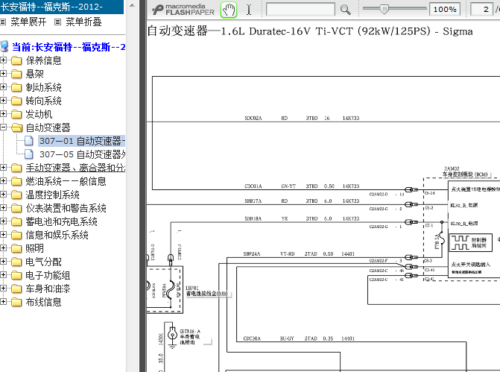The height and width of the screenshot is (372, 500).
Task: Expand the 发动机 folder
Action: coord(3,113)
